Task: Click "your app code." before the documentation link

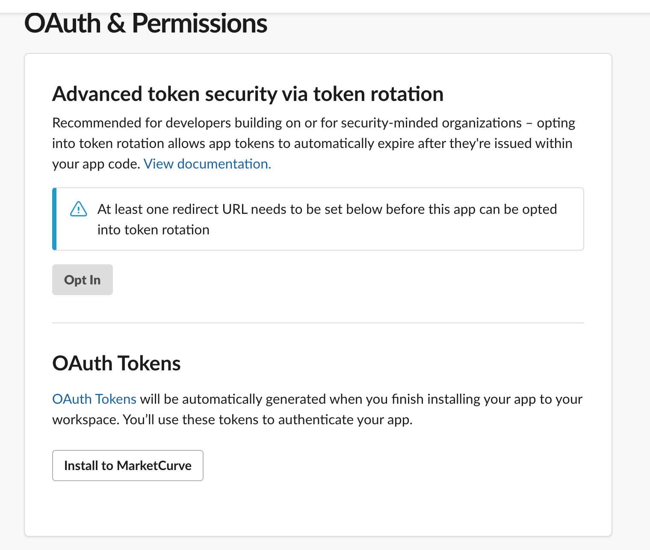Action: [x=96, y=164]
